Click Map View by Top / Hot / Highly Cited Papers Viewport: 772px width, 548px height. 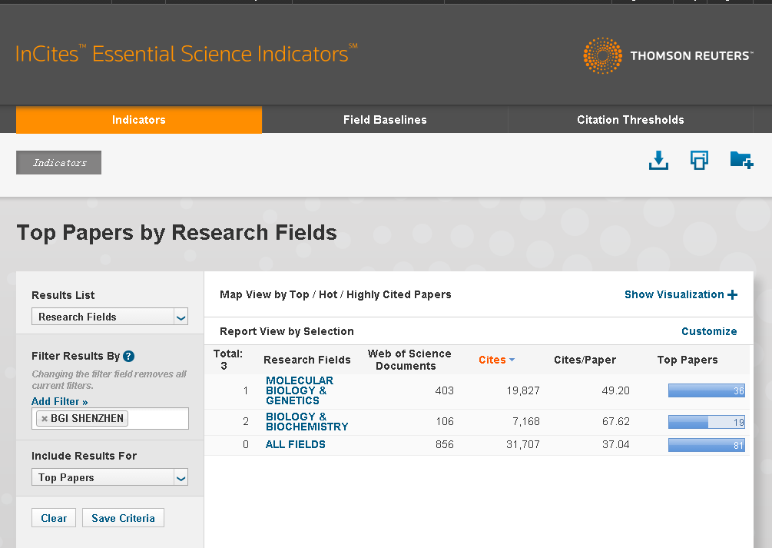point(335,294)
